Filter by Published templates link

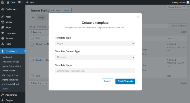click(42, 27)
